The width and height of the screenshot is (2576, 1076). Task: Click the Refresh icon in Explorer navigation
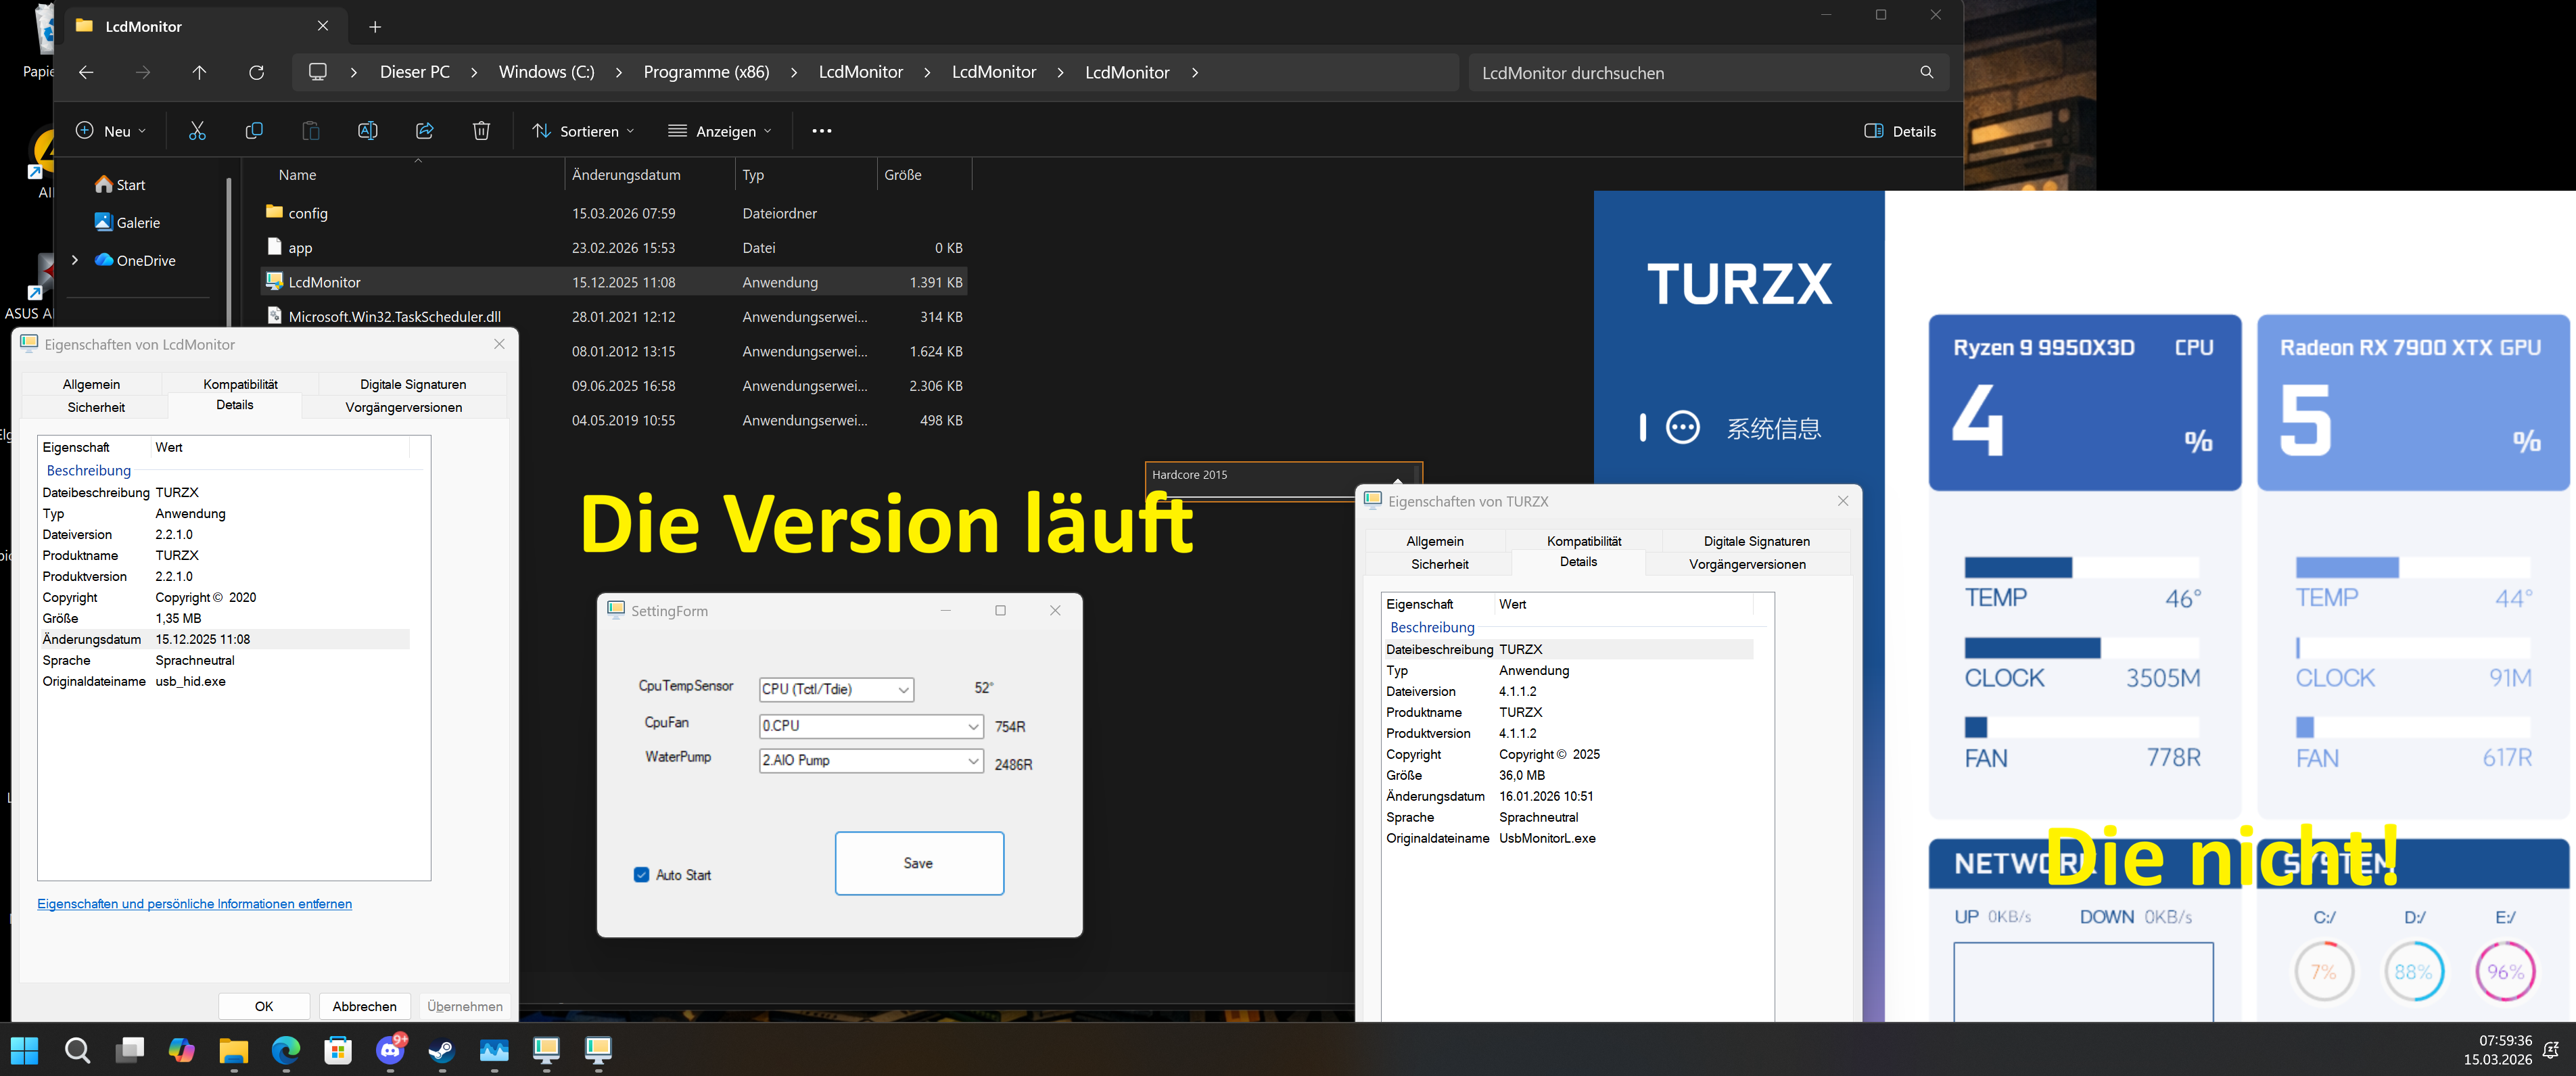click(256, 72)
